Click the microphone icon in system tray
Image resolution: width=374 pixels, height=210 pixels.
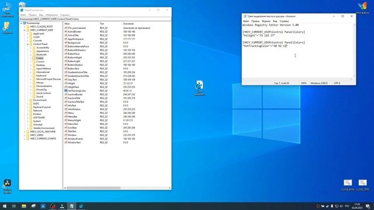pos(332,206)
